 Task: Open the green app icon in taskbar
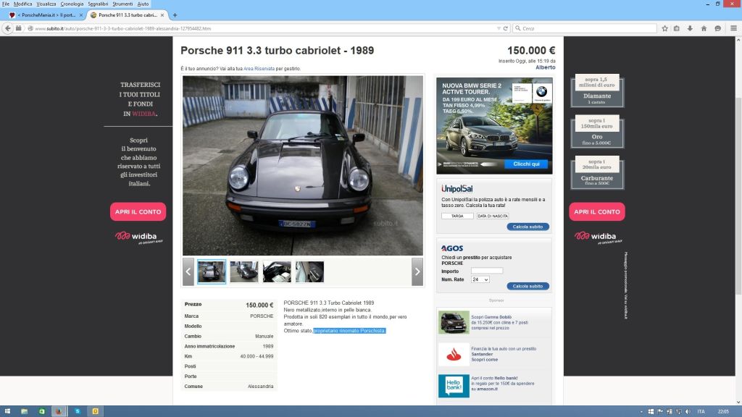click(x=41, y=411)
